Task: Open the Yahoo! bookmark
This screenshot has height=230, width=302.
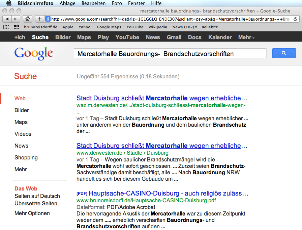Action: (x=85, y=27)
